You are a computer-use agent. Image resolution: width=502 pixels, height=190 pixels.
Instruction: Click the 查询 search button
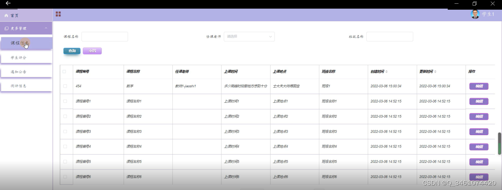(72, 51)
